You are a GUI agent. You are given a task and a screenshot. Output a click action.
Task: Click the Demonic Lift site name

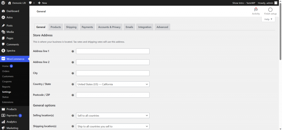point(19,3)
